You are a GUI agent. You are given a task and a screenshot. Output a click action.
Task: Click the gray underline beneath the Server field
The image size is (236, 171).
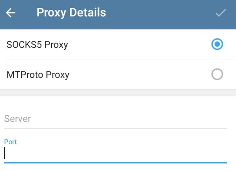[x=115, y=128]
